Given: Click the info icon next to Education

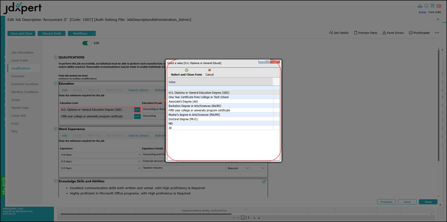Looking at the screenshot, I should tap(56, 84).
